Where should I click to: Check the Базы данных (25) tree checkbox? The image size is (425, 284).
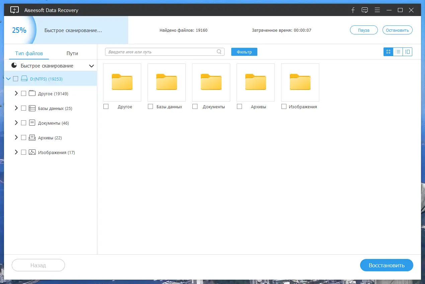click(x=23, y=108)
